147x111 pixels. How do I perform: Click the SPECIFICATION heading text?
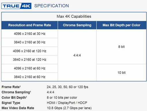tap(52, 6)
